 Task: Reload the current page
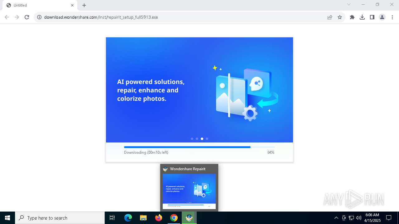pos(27,17)
